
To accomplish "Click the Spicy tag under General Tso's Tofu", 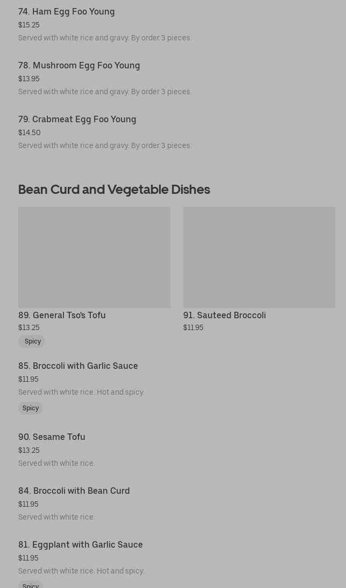I will (32, 341).
